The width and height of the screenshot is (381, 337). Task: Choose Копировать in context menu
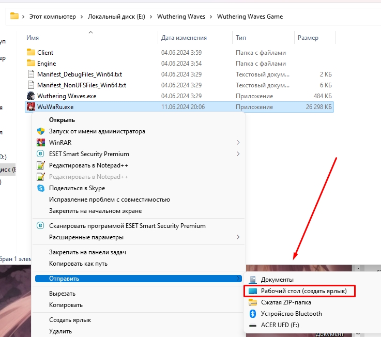click(x=66, y=305)
